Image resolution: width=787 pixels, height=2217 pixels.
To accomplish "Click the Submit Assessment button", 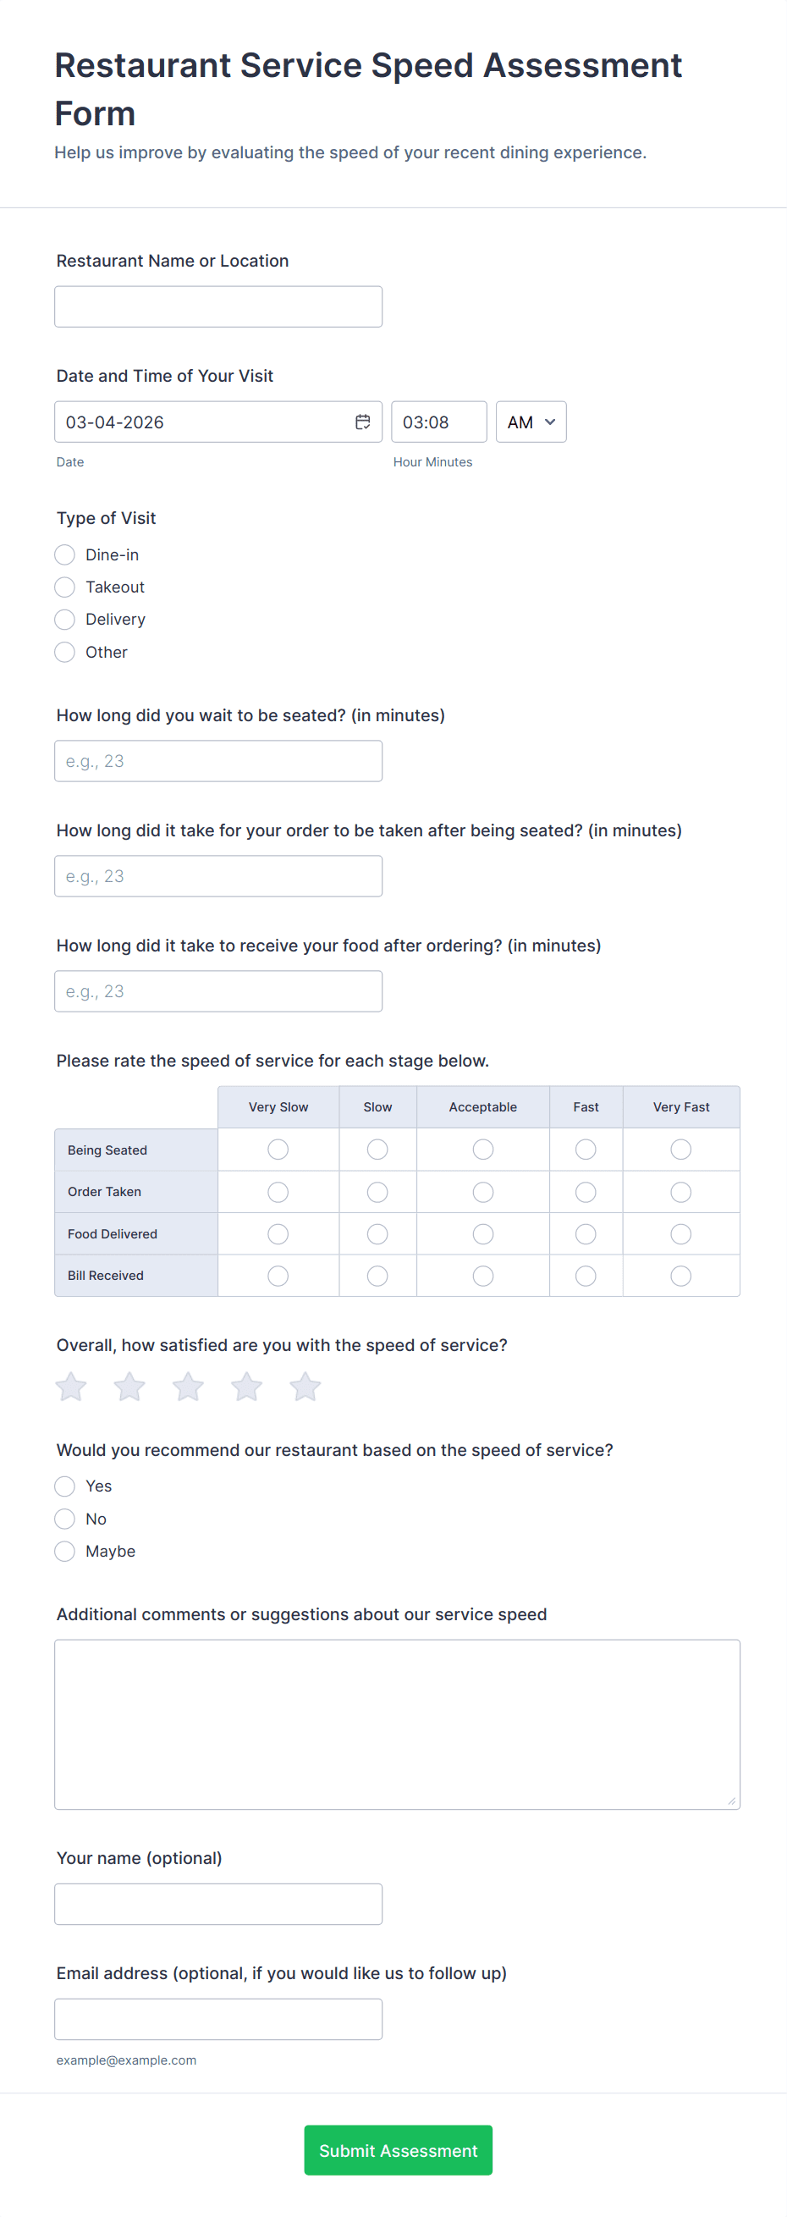I will click(x=399, y=2150).
